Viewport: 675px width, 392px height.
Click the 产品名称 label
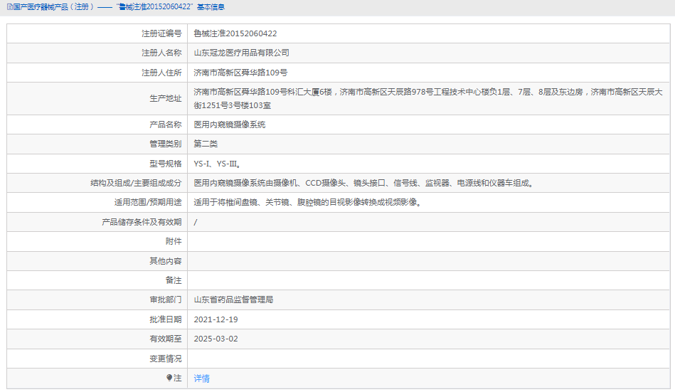(x=165, y=125)
